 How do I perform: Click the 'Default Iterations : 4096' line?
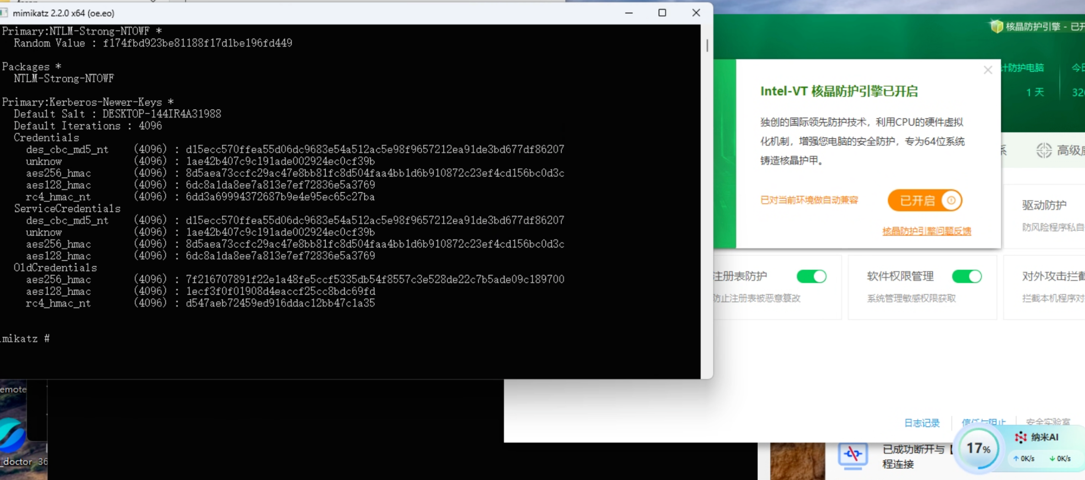tap(88, 126)
